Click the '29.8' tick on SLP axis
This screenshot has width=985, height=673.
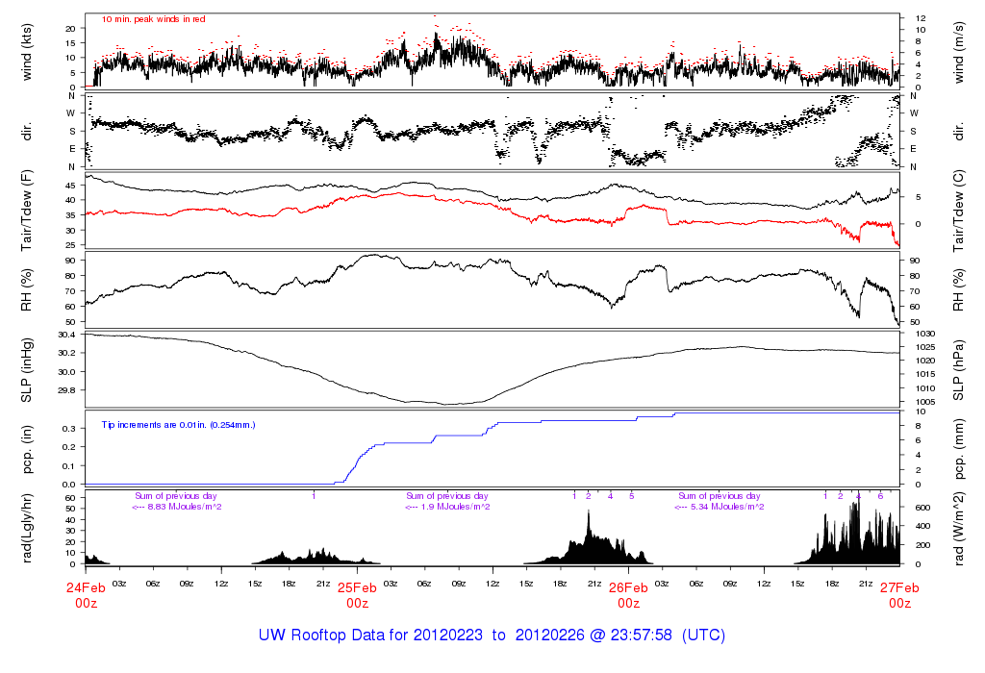coord(66,390)
